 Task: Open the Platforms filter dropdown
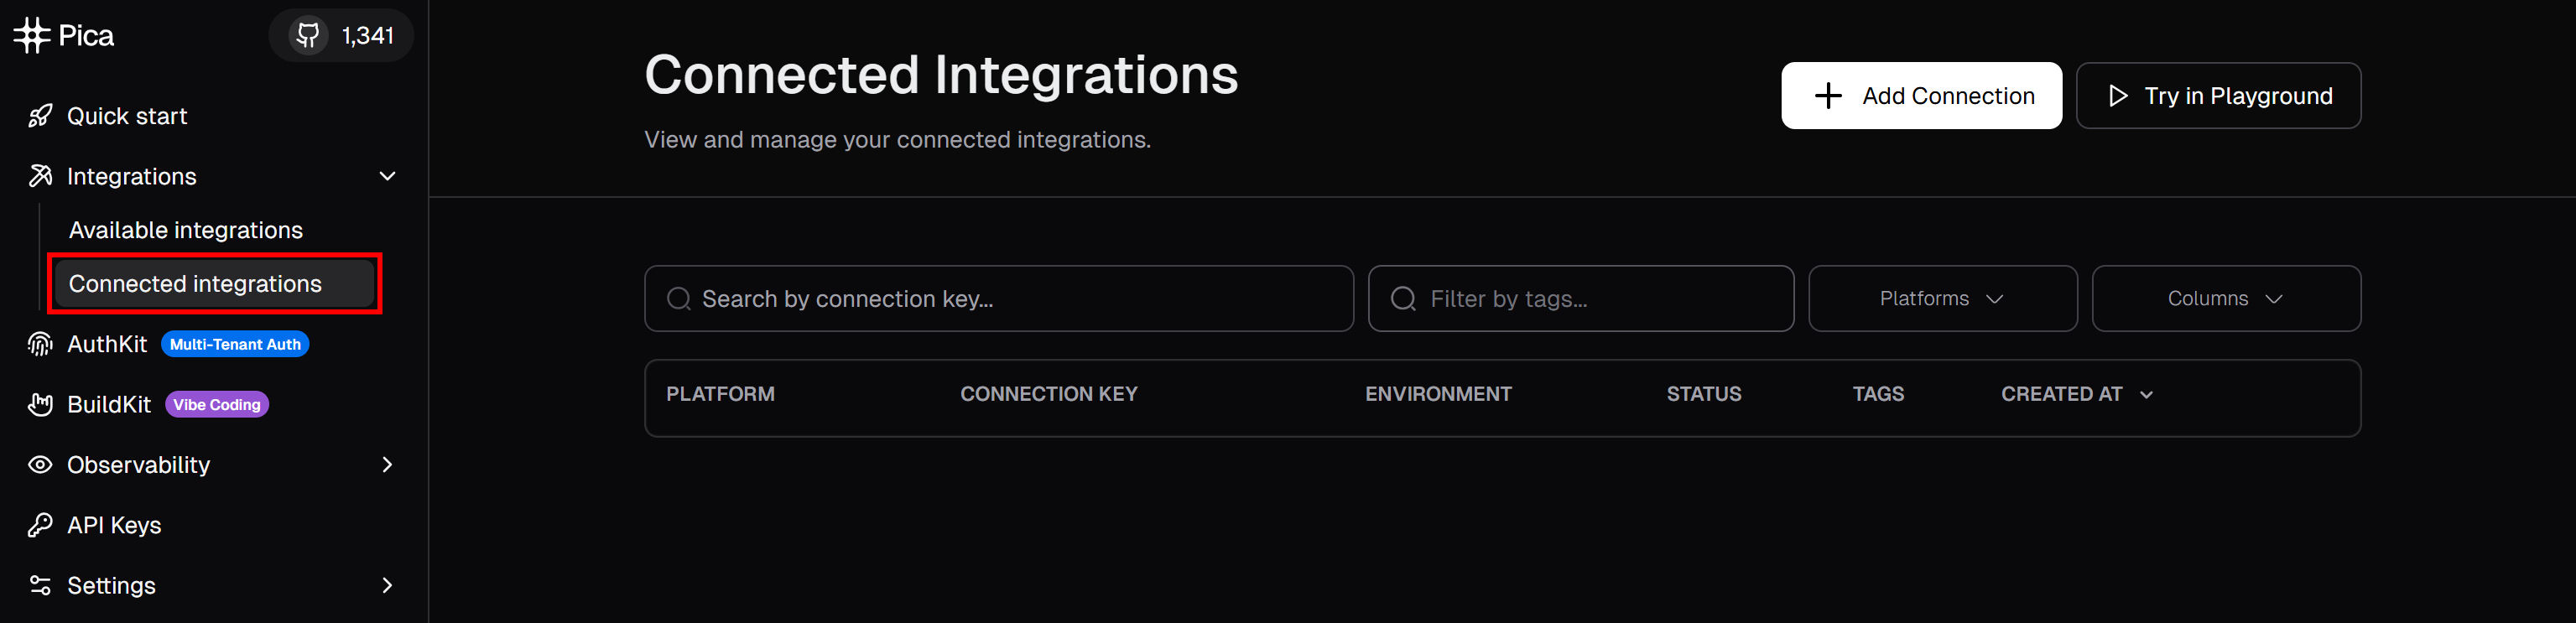tap(1941, 299)
